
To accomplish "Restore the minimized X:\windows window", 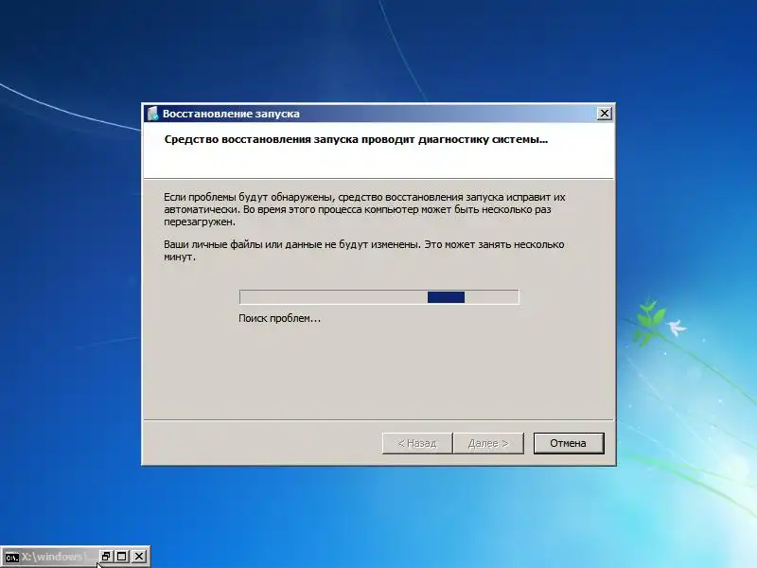I will (x=106, y=557).
